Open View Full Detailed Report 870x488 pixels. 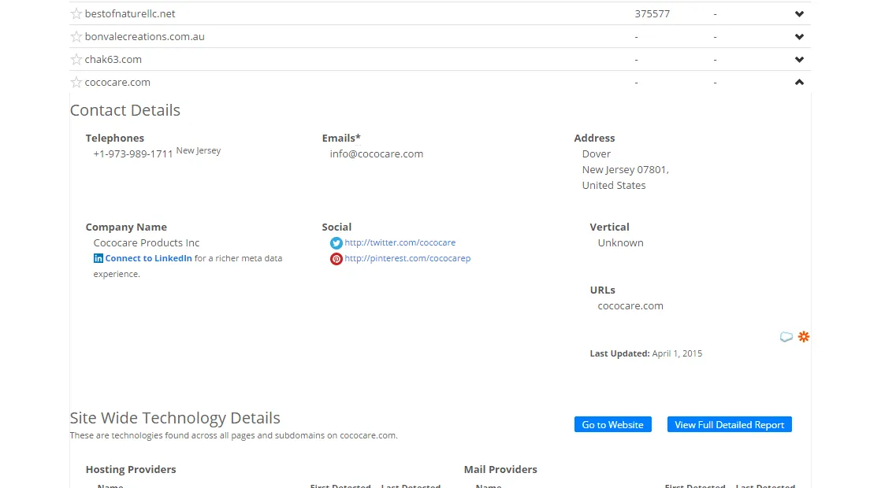(x=729, y=425)
